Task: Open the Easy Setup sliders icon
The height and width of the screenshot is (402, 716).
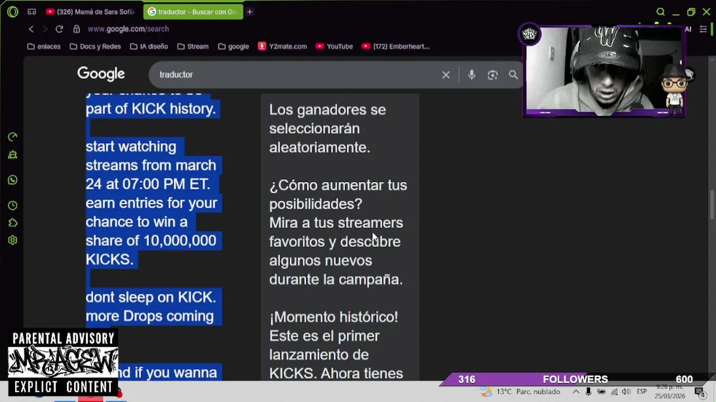Action: 703,29
